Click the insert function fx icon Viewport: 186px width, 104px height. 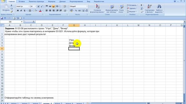34,22
